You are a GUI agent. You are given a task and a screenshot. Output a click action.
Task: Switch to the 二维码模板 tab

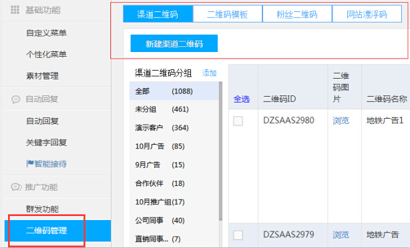tap(228, 14)
